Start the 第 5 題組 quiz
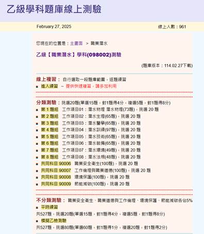 pos(49,137)
